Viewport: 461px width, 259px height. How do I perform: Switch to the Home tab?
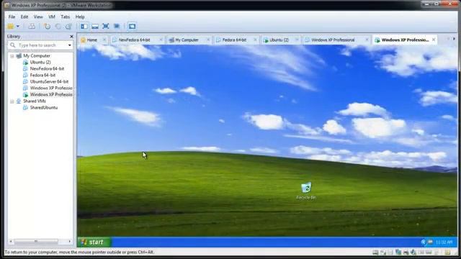tap(91, 40)
